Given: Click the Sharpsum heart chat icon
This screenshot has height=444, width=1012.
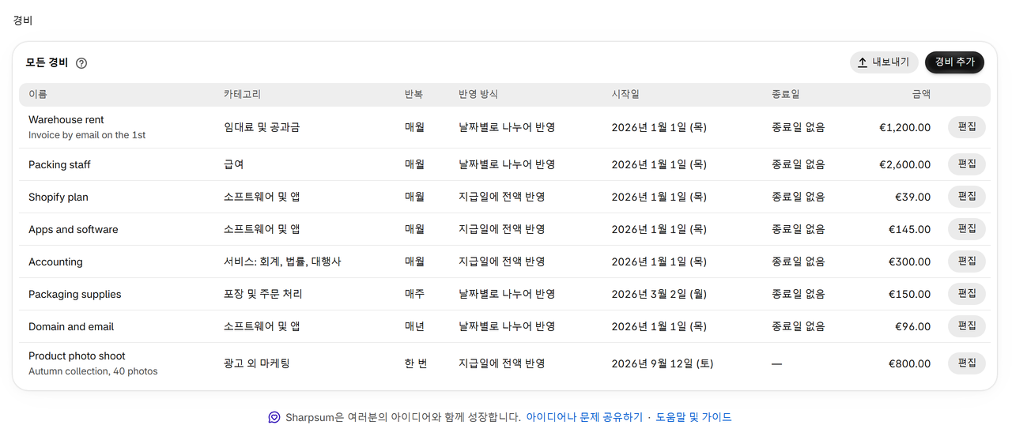Looking at the screenshot, I should pyautogui.click(x=274, y=417).
